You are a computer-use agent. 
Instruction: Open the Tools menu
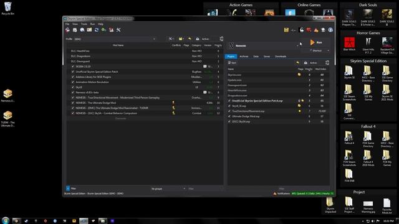pyautogui.click(x=84, y=24)
